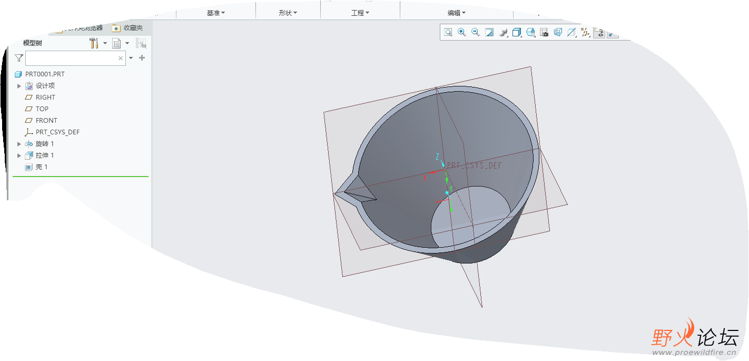Select the 设计项 tree item
The width and height of the screenshot is (749, 361).
click(45, 86)
